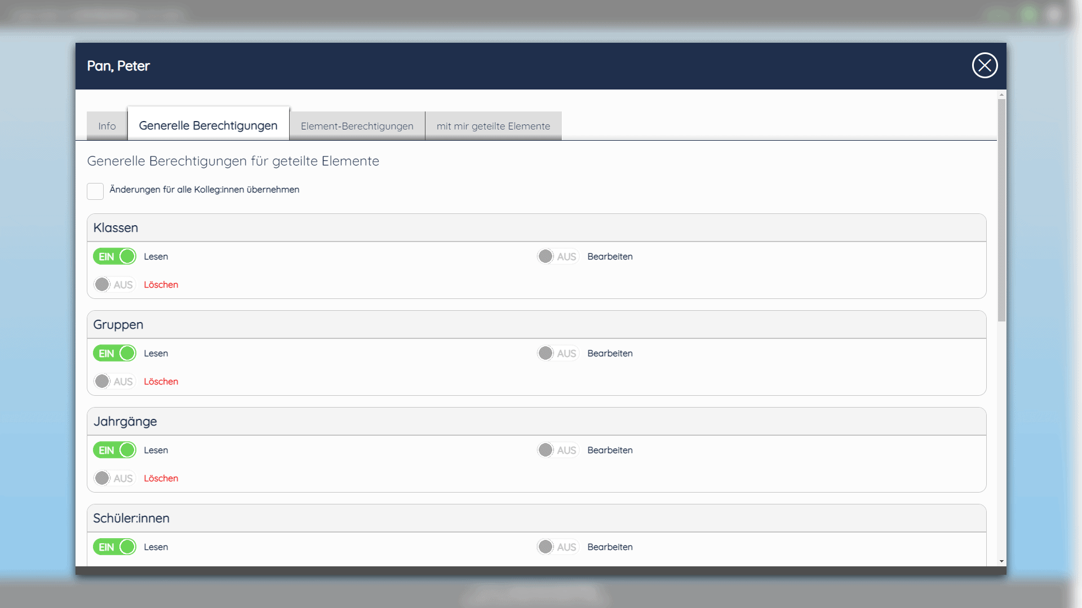Click the Klassen section header
Image resolution: width=1082 pixels, height=608 pixels.
[536, 227]
